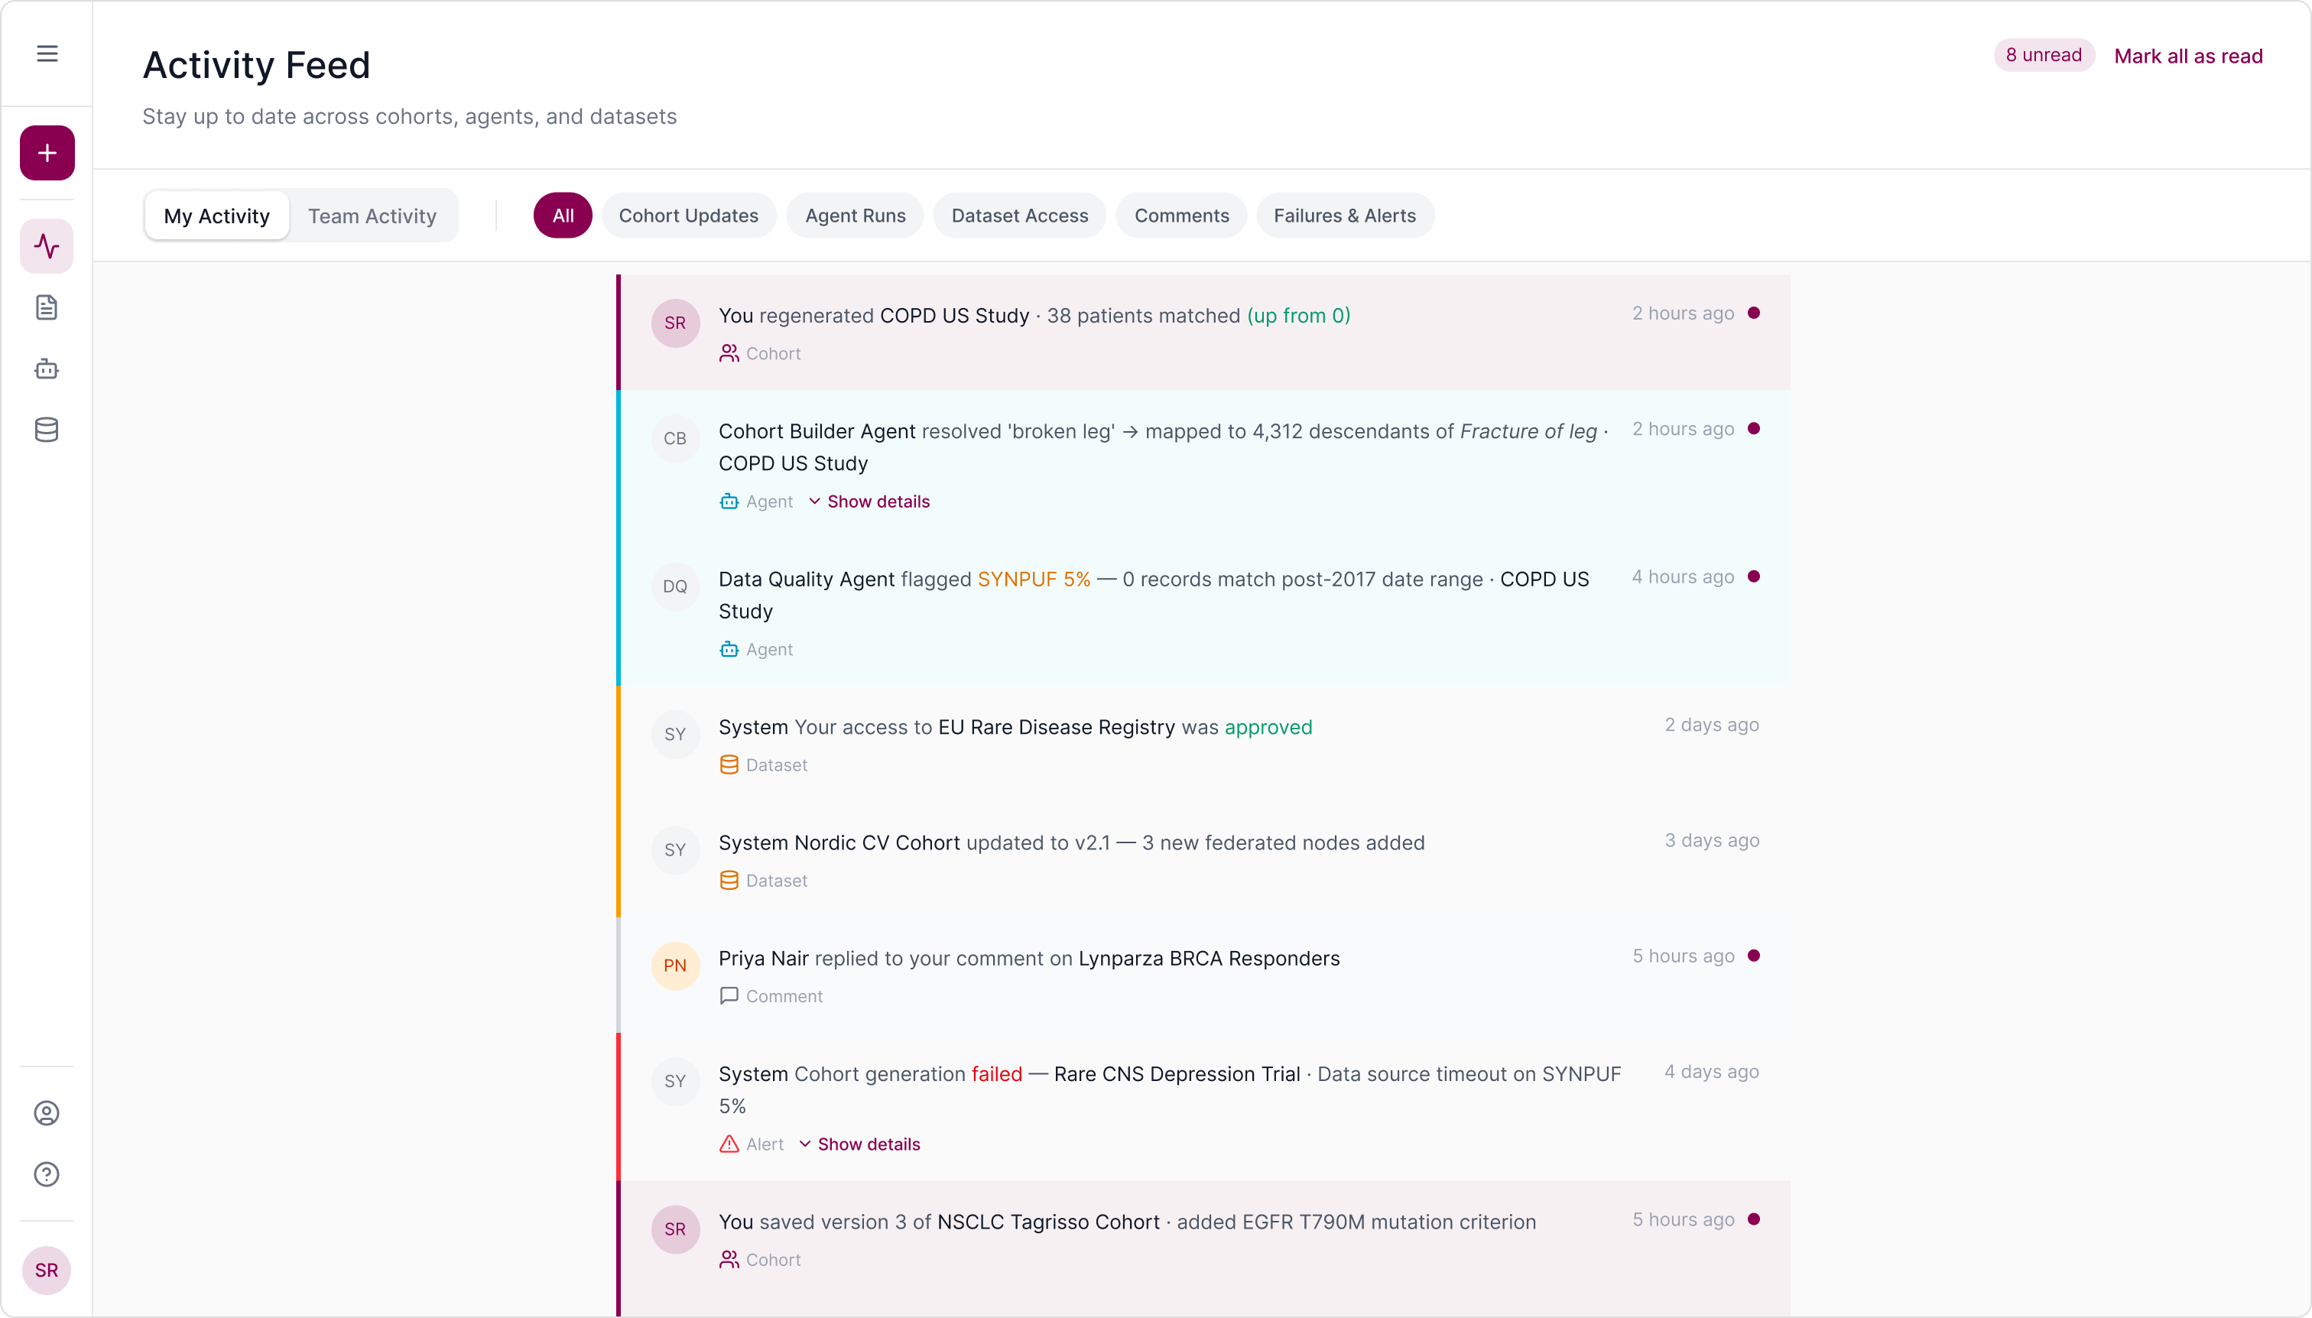2312x1318 pixels.
Task: Select the All filter chip
Action: [563, 216]
